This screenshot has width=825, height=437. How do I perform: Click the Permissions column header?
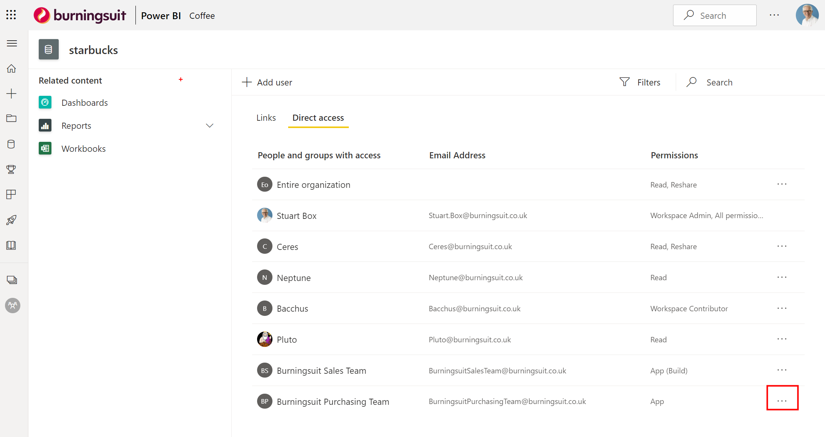pos(674,155)
